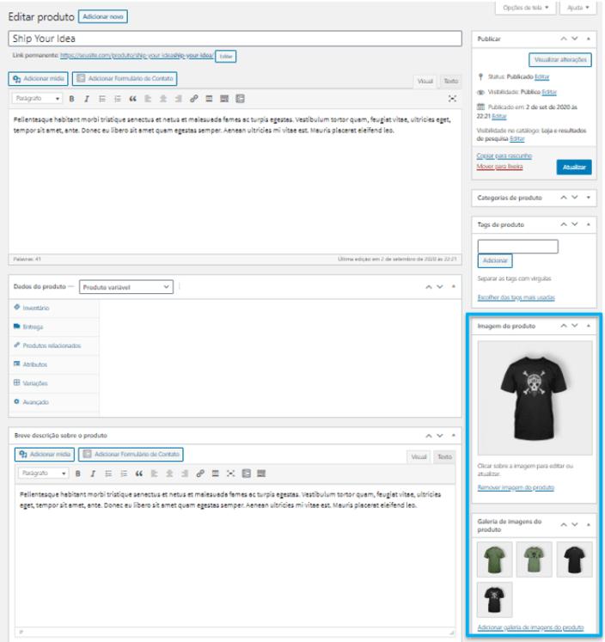Viewport: 605px width, 642px height.
Task: Open the Variações product data tab
Action: 35,383
